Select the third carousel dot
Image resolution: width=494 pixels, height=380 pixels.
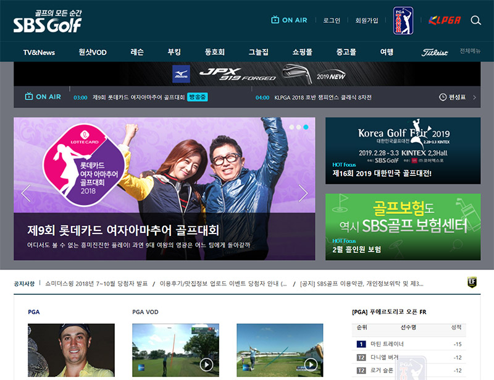click(x=306, y=127)
